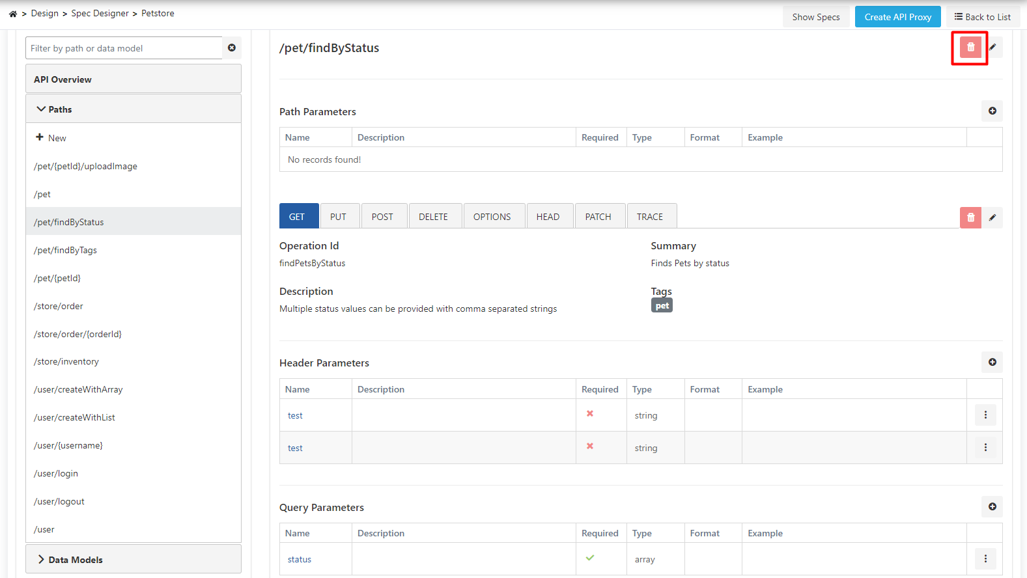Click the Create API Proxy button
This screenshot has height=578, width=1027.
click(897, 18)
